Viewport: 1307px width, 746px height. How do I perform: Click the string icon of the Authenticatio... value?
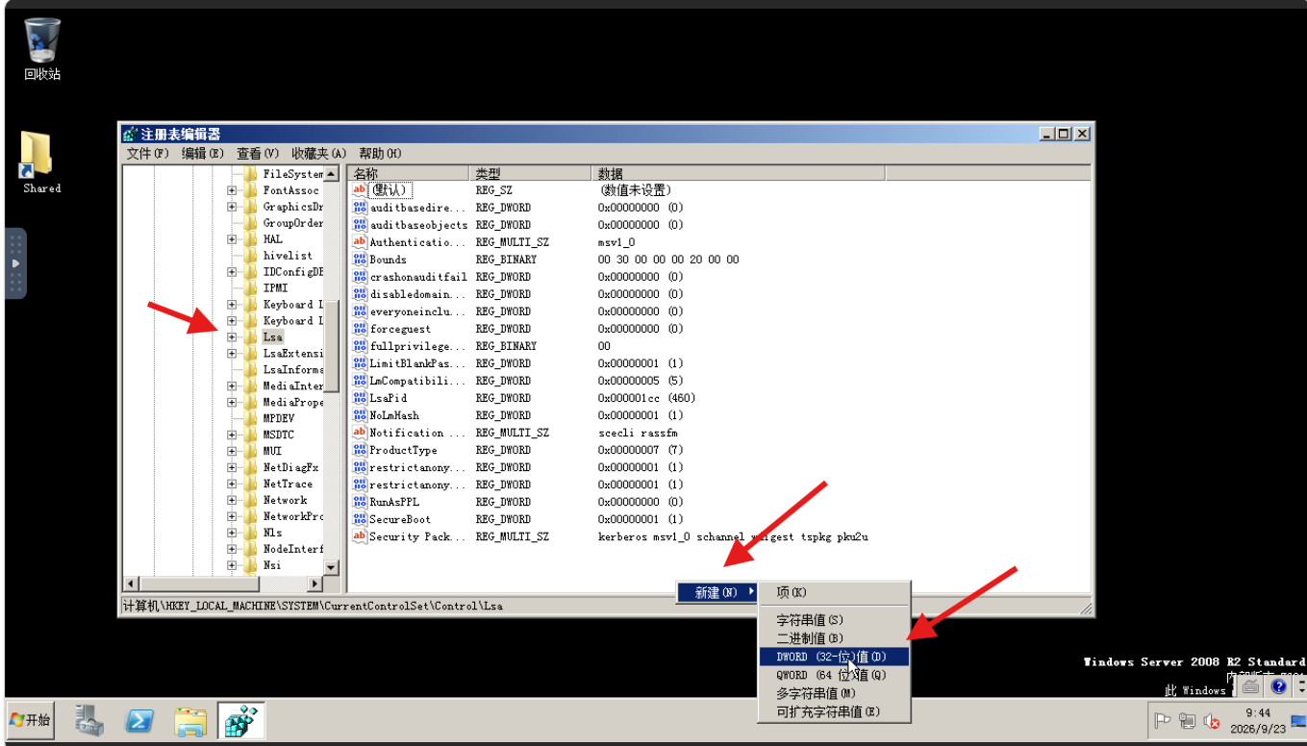360,242
